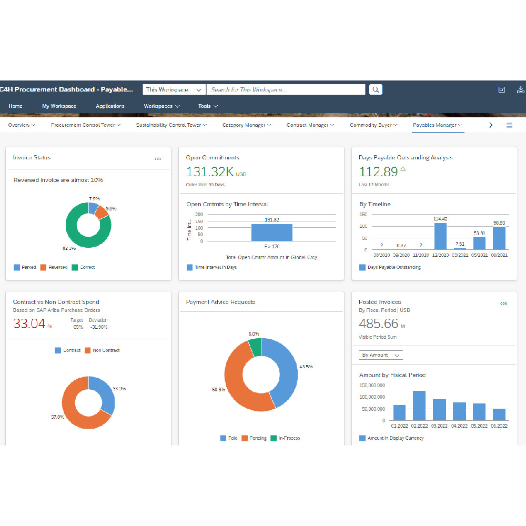Open the Invoice Status card title
The width and height of the screenshot is (526, 526).
click(32, 157)
